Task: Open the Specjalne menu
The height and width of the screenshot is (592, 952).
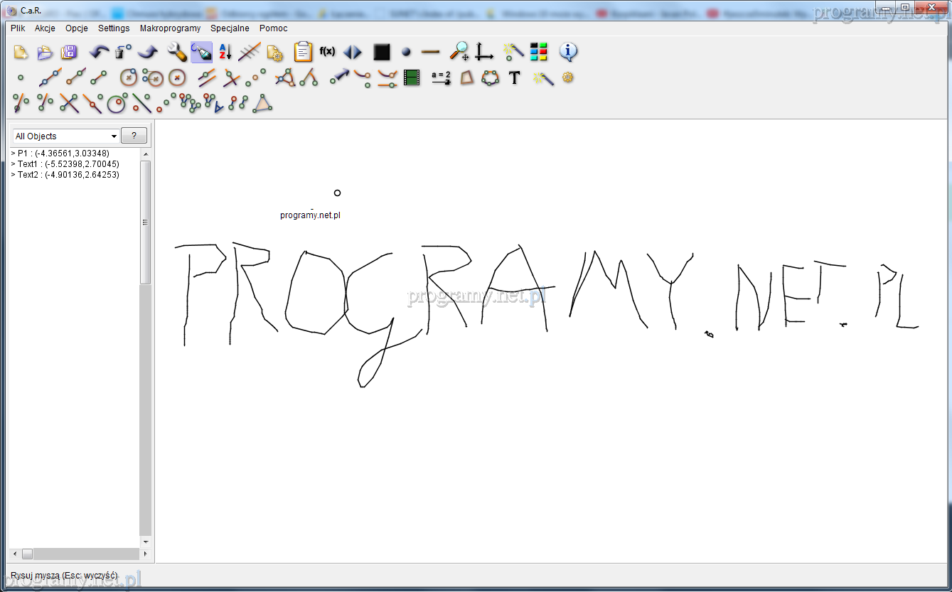Action: [230, 28]
